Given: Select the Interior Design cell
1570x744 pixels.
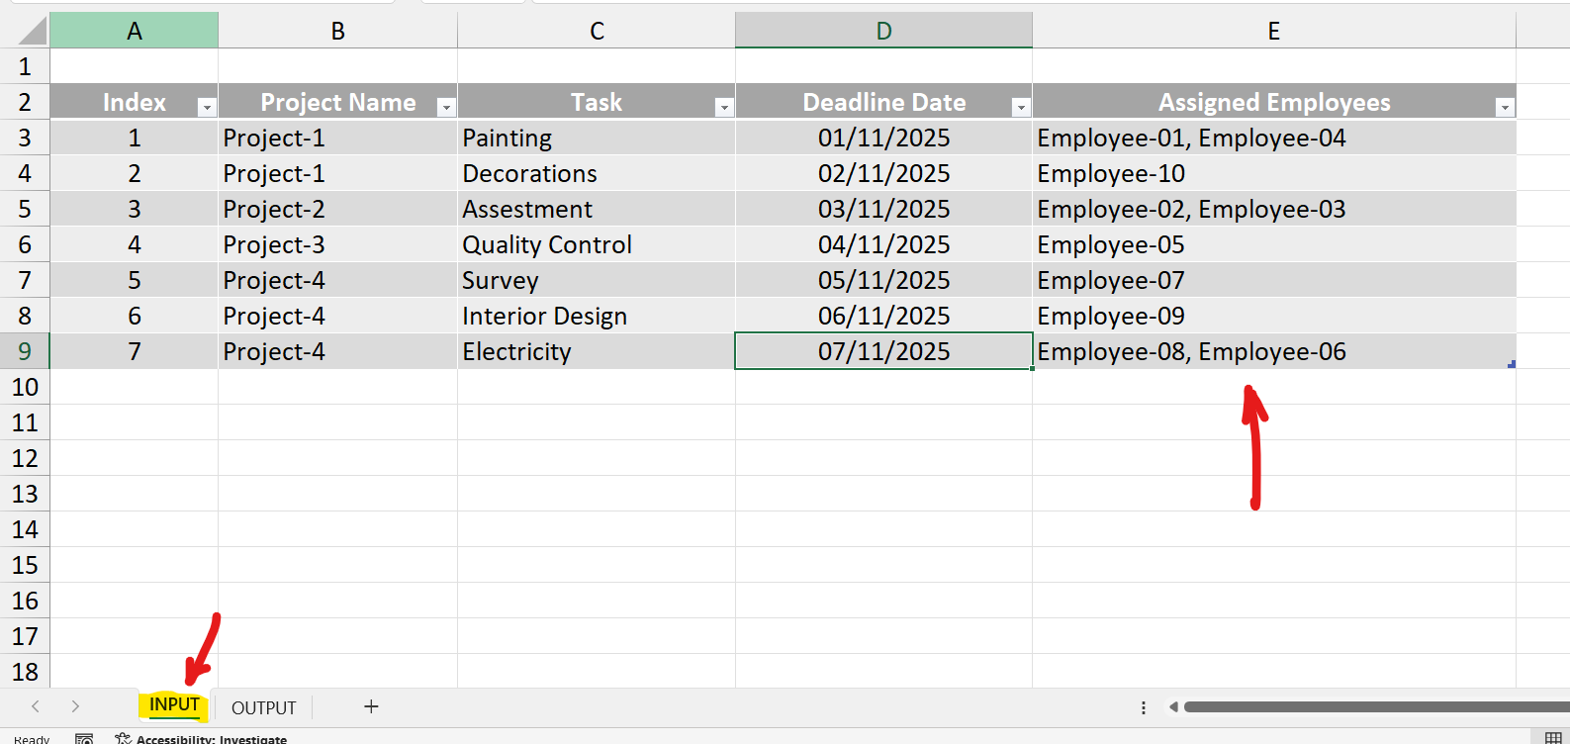Looking at the screenshot, I should coord(597,316).
